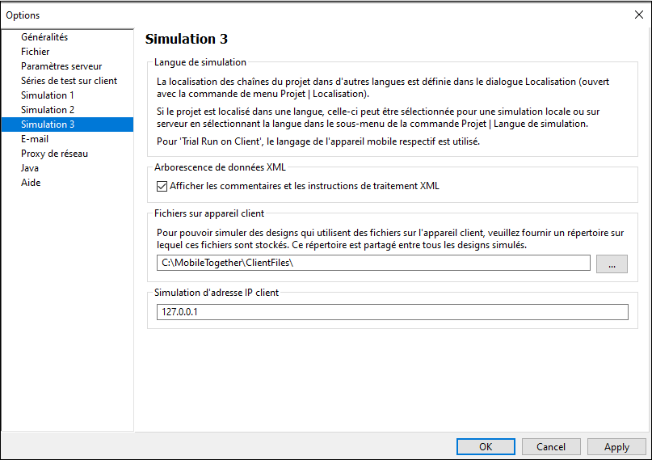Screen dimensions: 652x460
Task: Close the Options dialog window
Action: tap(639, 15)
